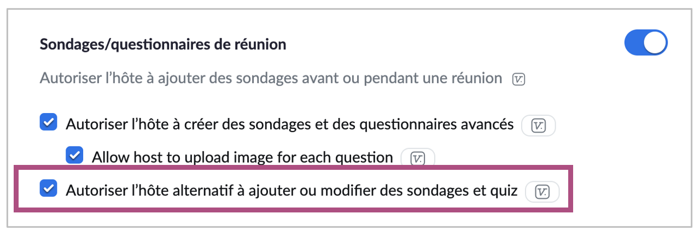Click the V badge after 'sondages et quiz'

[542, 191]
